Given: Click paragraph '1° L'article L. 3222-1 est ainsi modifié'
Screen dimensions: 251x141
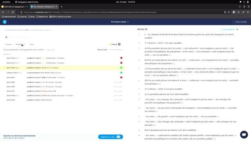Looking at the screenshot, I should [x=164, y=43].
